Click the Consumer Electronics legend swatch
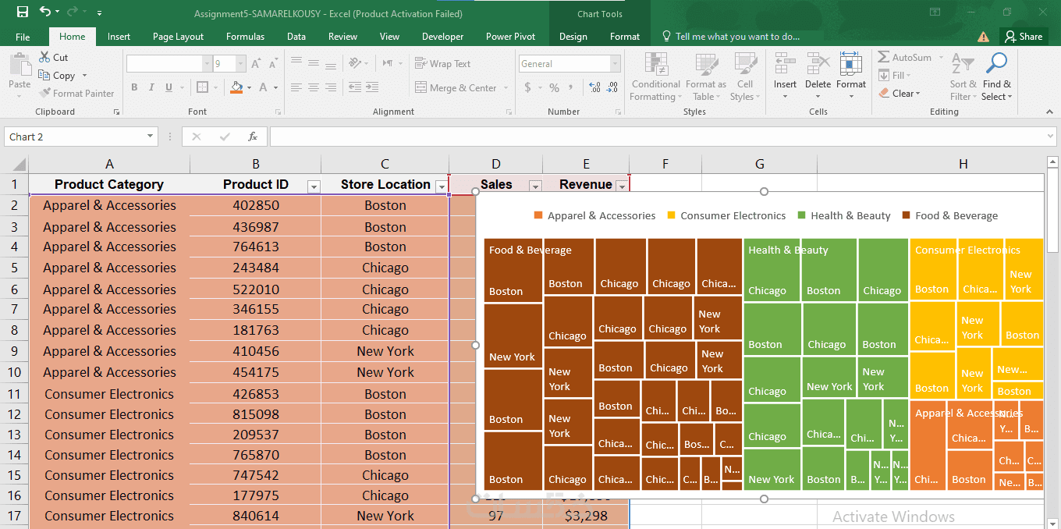 click(671, 215)
